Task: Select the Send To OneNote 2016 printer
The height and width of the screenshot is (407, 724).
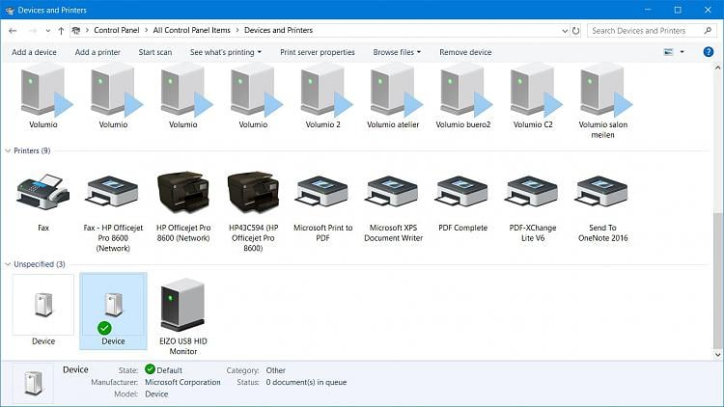Action: pos(601,194)
